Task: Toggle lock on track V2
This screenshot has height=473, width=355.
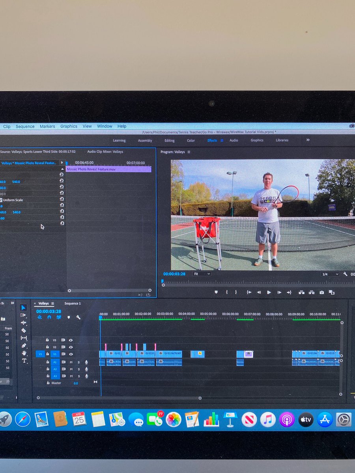Action: tap(47, 347)
